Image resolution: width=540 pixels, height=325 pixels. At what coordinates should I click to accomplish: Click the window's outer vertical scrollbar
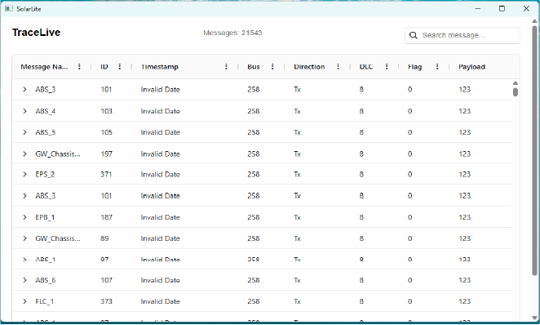534,150
